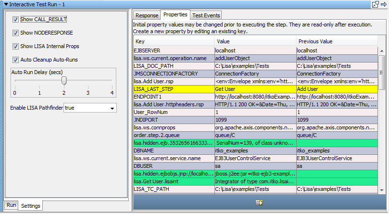Switch to the Response tab

coord(147,15)
